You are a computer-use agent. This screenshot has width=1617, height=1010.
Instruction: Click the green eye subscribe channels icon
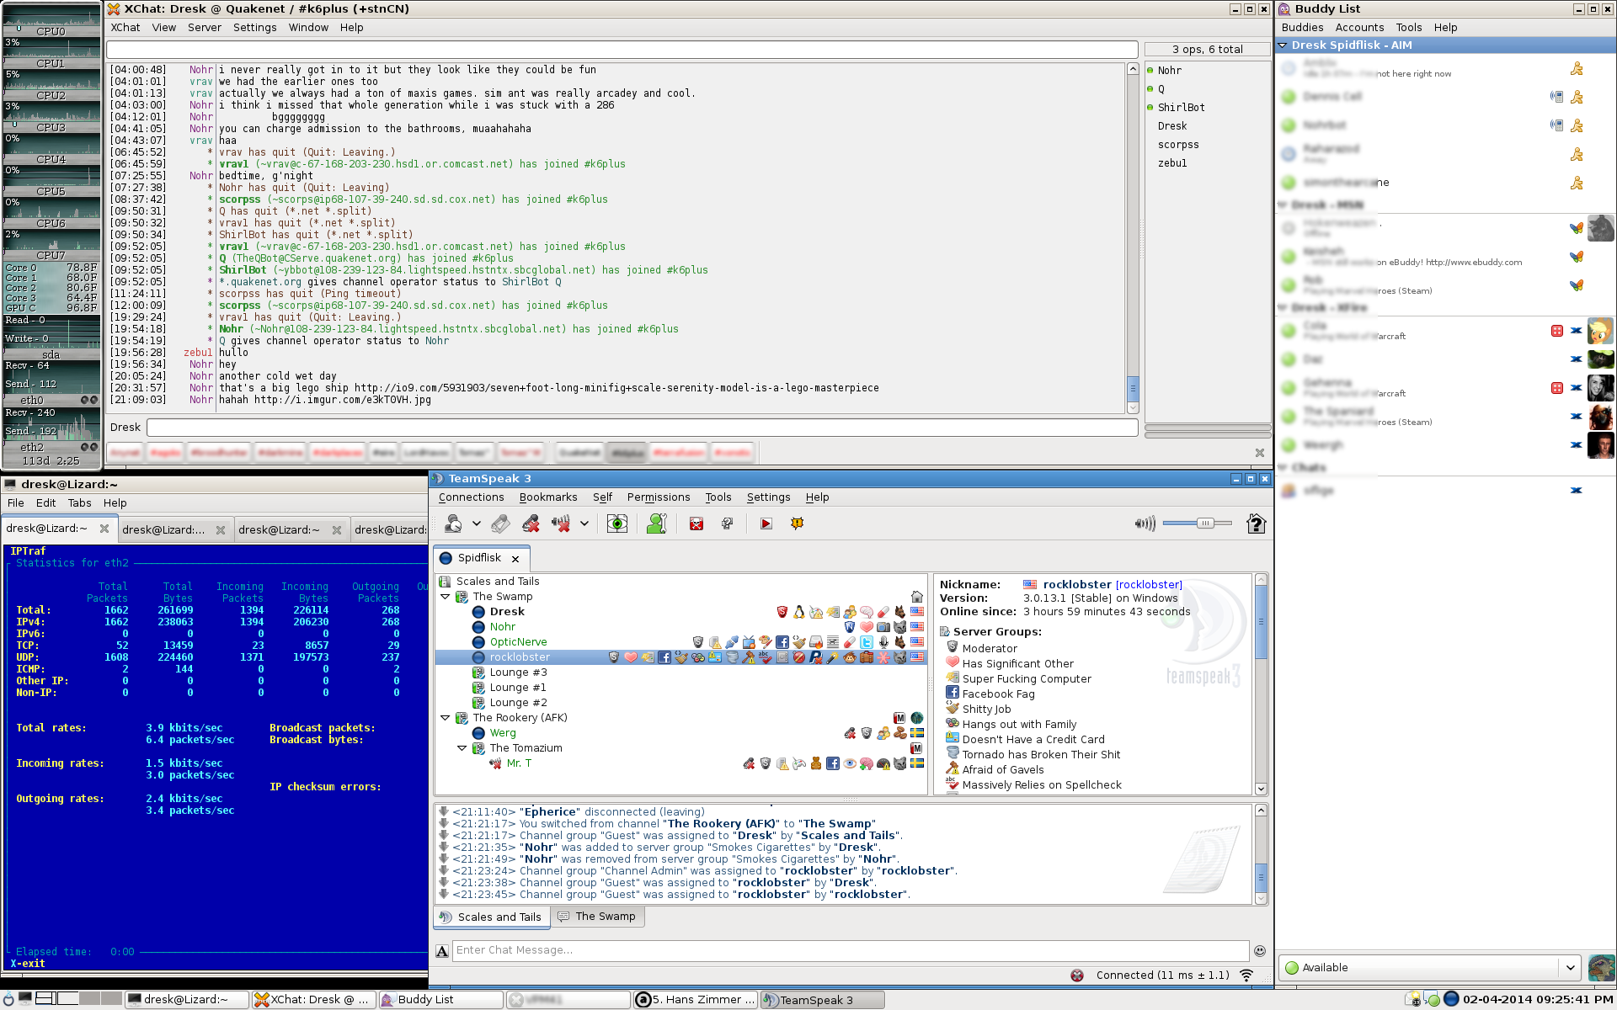pyautogui.click(x=617, y=524)
